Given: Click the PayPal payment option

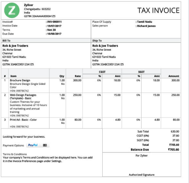Looking at the screenshot, I should tap(33, 145).
